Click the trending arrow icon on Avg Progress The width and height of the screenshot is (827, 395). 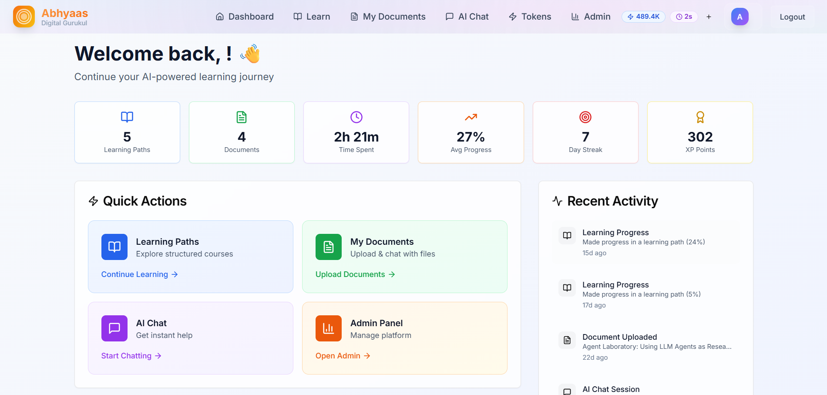coord(471,117)
